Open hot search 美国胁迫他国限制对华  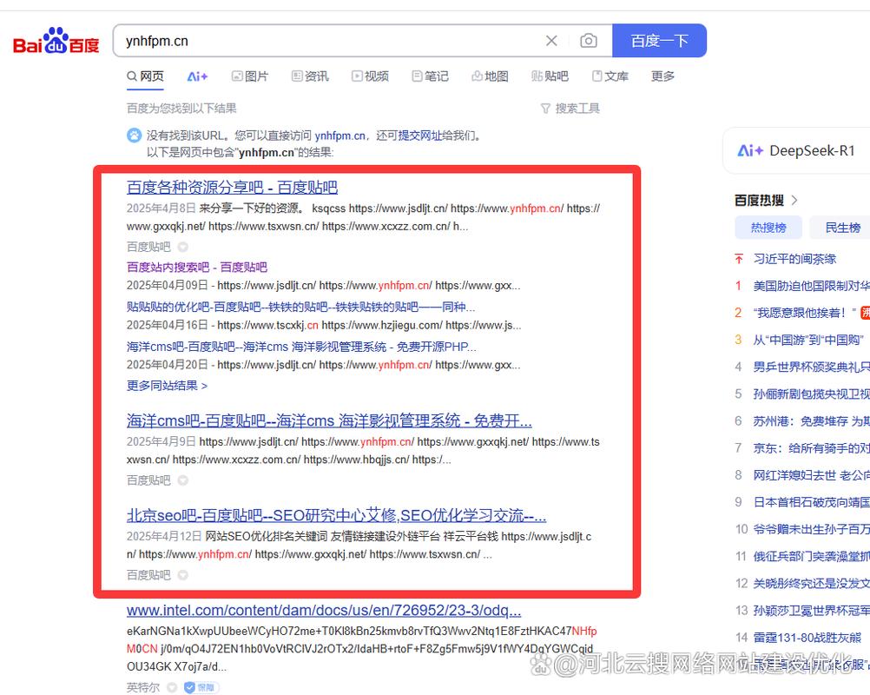tap(811, 286)
